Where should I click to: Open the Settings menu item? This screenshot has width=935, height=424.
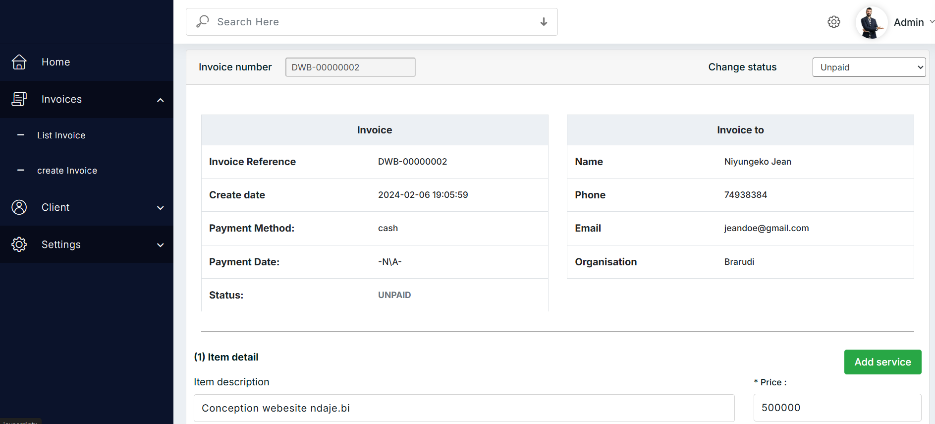tap(87, 244)
